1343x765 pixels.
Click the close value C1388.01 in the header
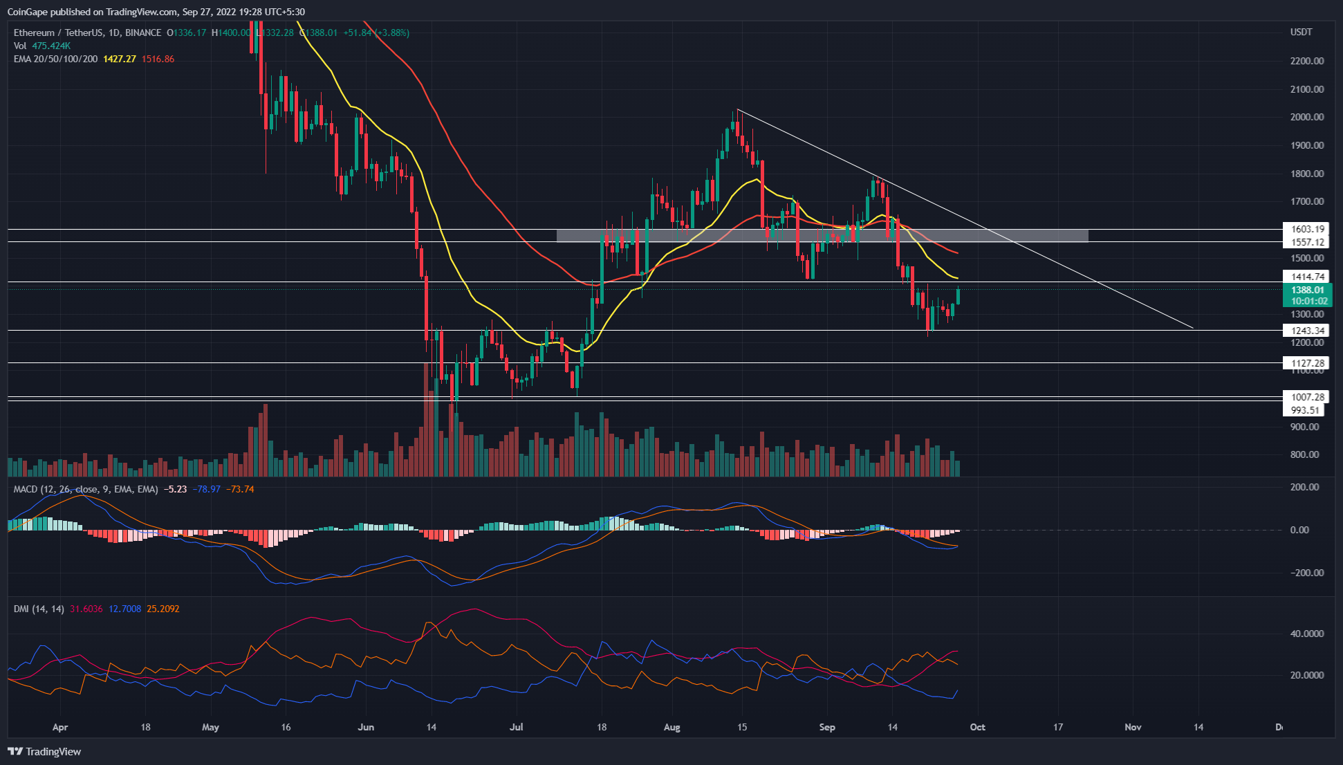coord(319,33)
